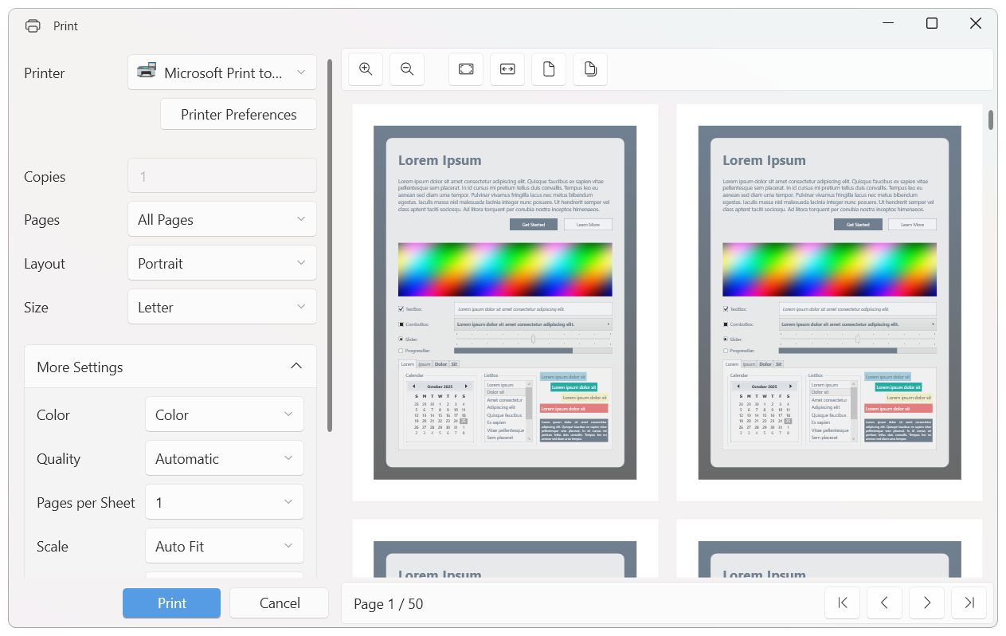Click the Print window title text

[65, 26]
